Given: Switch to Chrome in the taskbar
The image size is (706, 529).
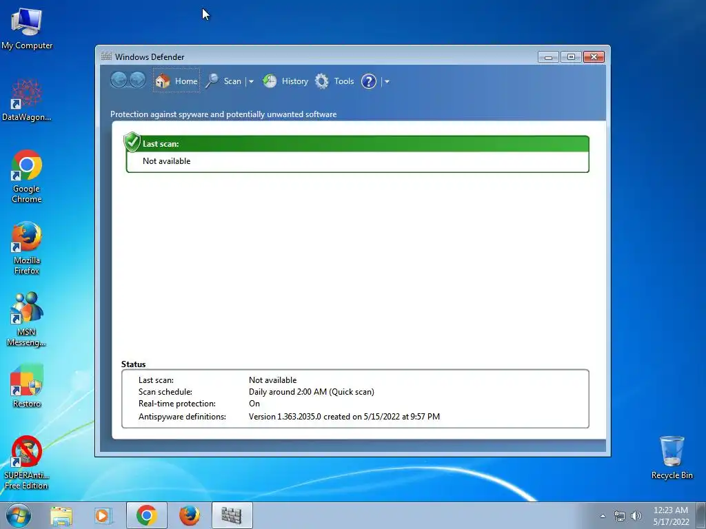Looking at the screenshot, I should [x=147, y=515].
